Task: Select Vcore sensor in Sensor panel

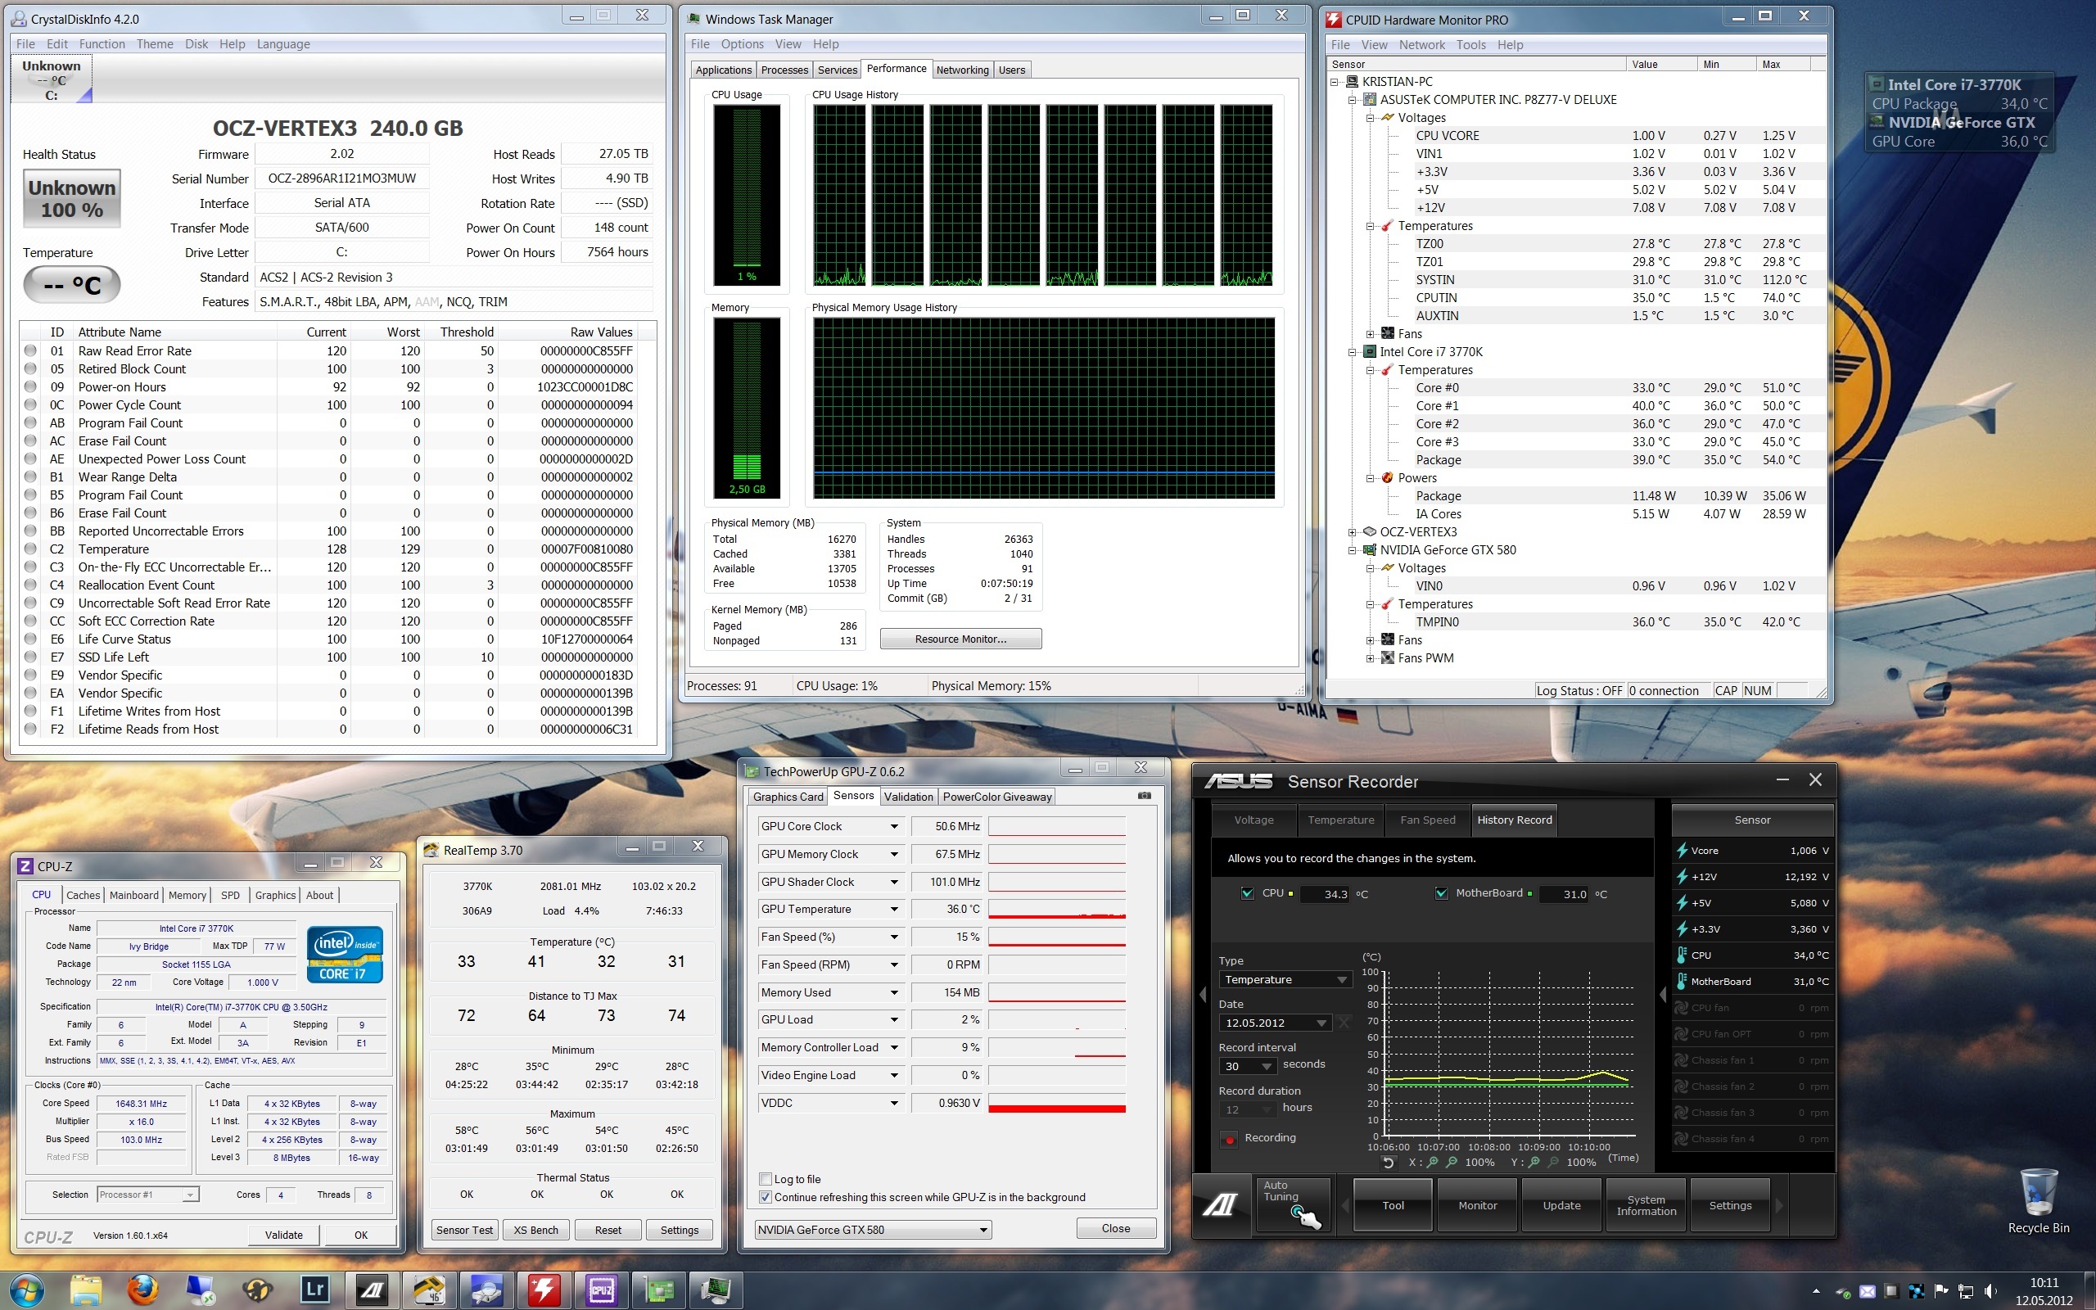Action: [x=1752, y=851]
